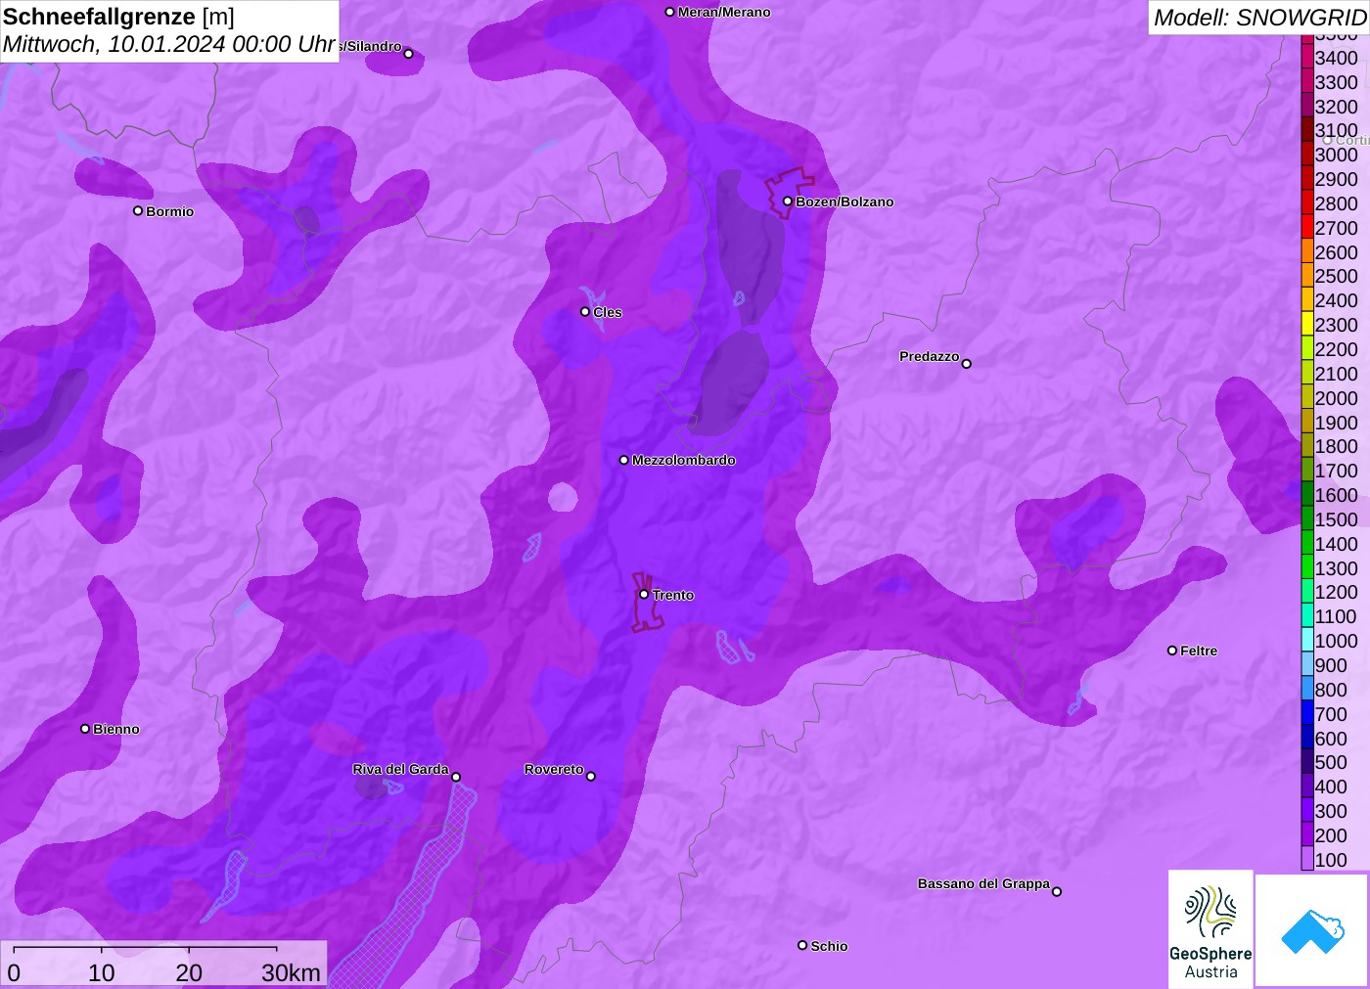Screen dimensions: 1370x989
Task: Click the GeoSphere Austria logo
Action: point(1210,929)
